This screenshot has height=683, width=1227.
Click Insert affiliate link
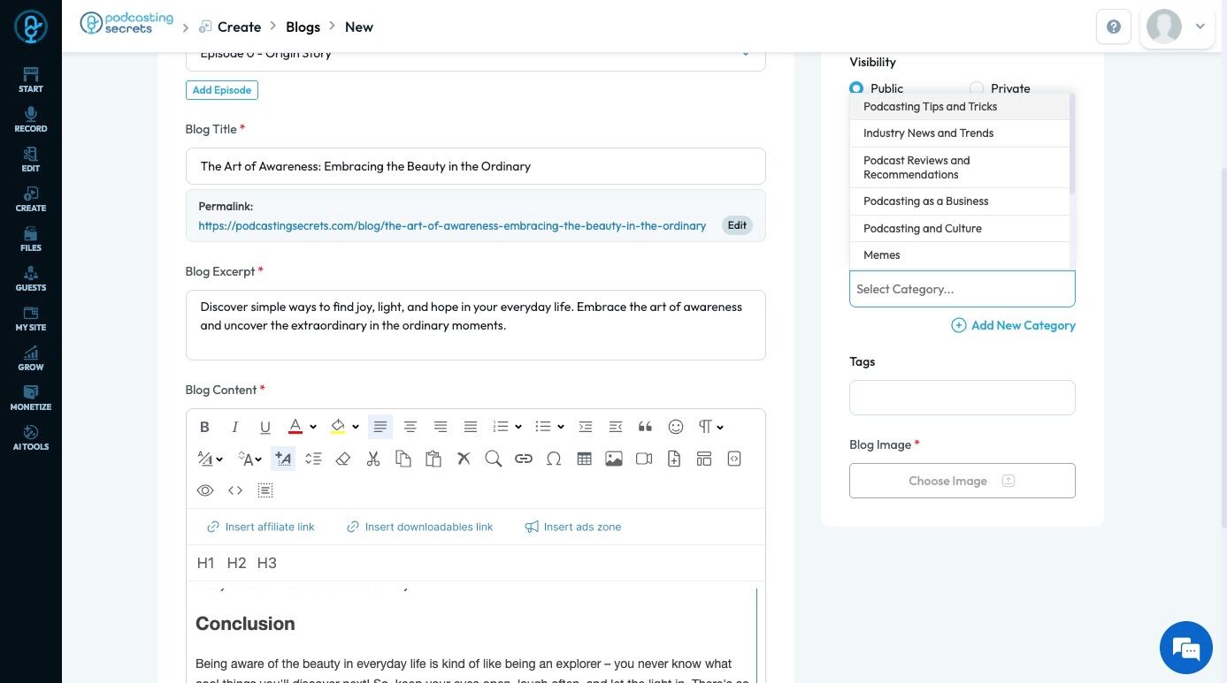[x=261, y=527]
